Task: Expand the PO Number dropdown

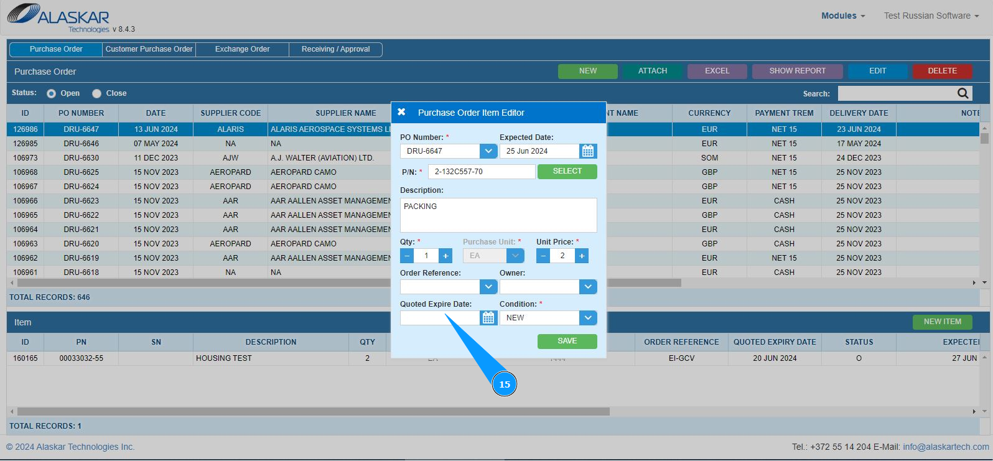Action: pos(488,151)
